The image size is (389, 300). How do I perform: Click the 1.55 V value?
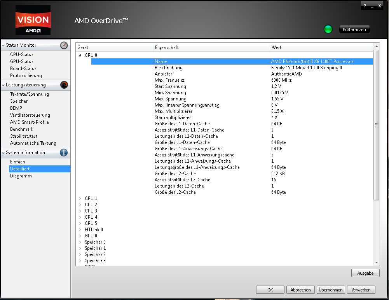pos(277,99)
